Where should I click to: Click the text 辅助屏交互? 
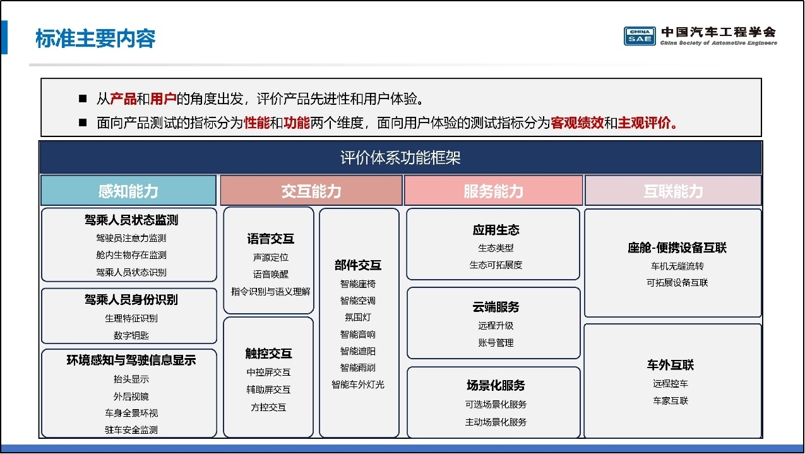(x=269, y=390)
